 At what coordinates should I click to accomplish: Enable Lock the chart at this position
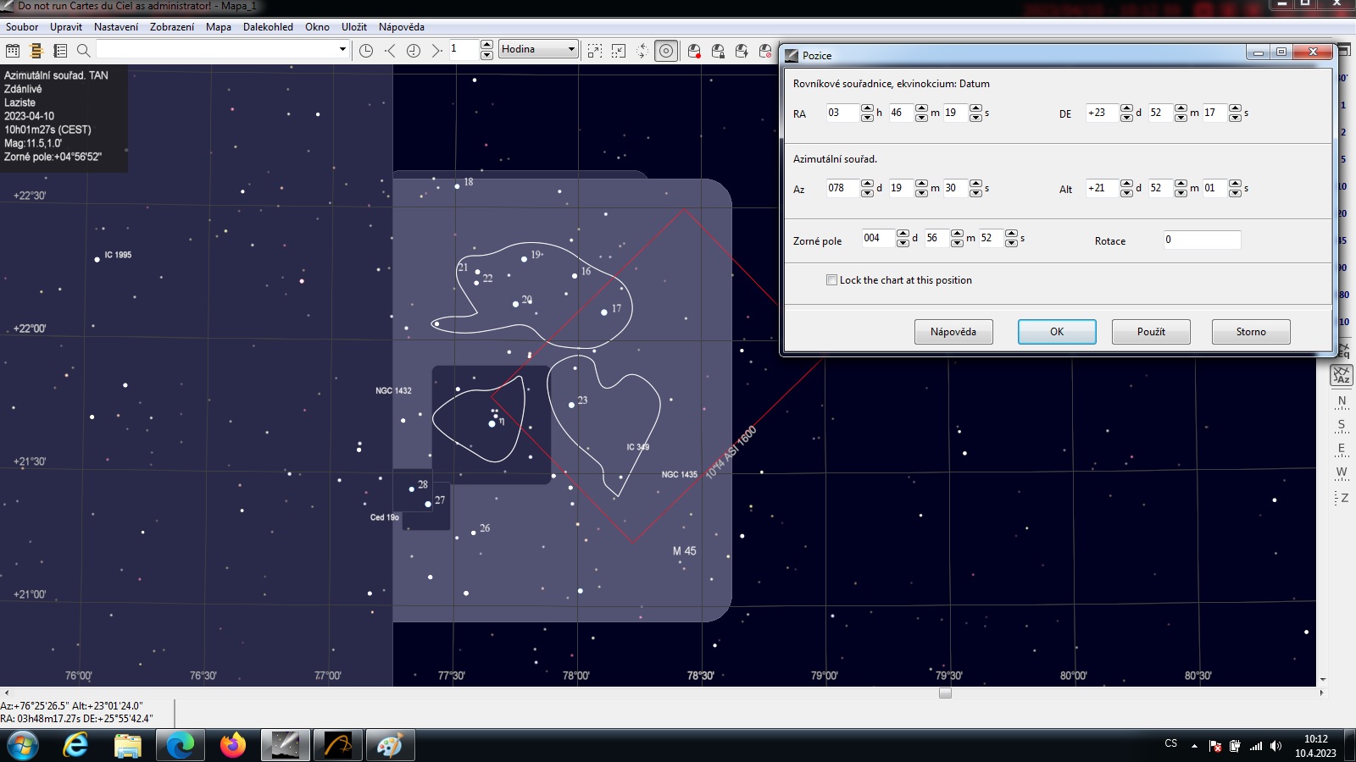coord(831,280)
